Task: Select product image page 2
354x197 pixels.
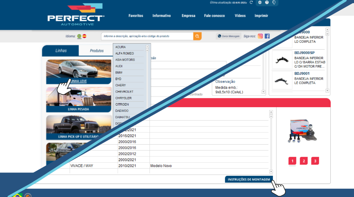Action: (304, 161)
